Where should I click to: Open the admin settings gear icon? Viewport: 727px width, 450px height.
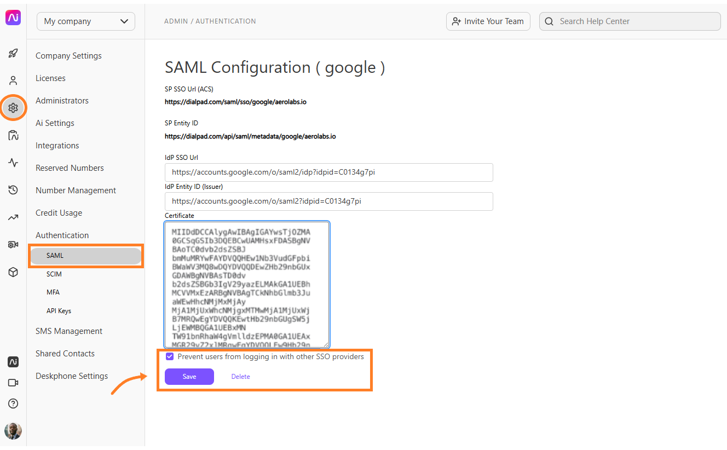point(13,108)
